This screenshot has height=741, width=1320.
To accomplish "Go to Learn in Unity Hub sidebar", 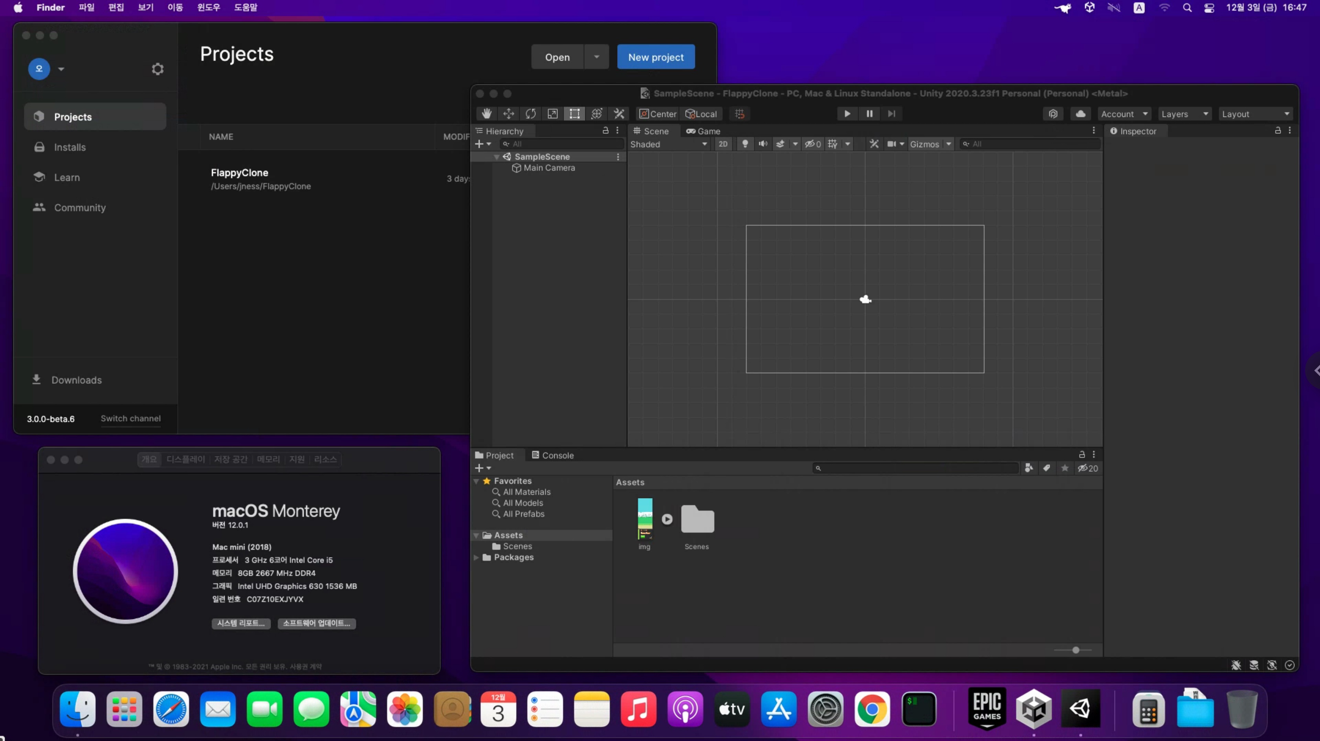I will [95, 177].
